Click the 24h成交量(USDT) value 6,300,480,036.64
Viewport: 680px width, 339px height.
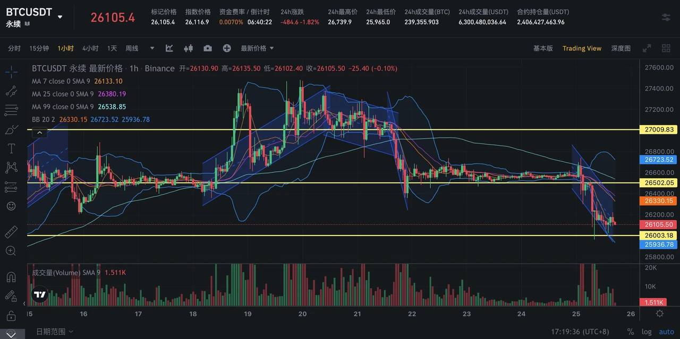[x=482, y=22]
